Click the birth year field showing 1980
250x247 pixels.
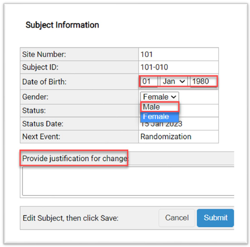[202, 81]
